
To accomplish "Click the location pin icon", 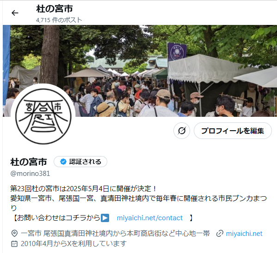I will click(14, 234).
